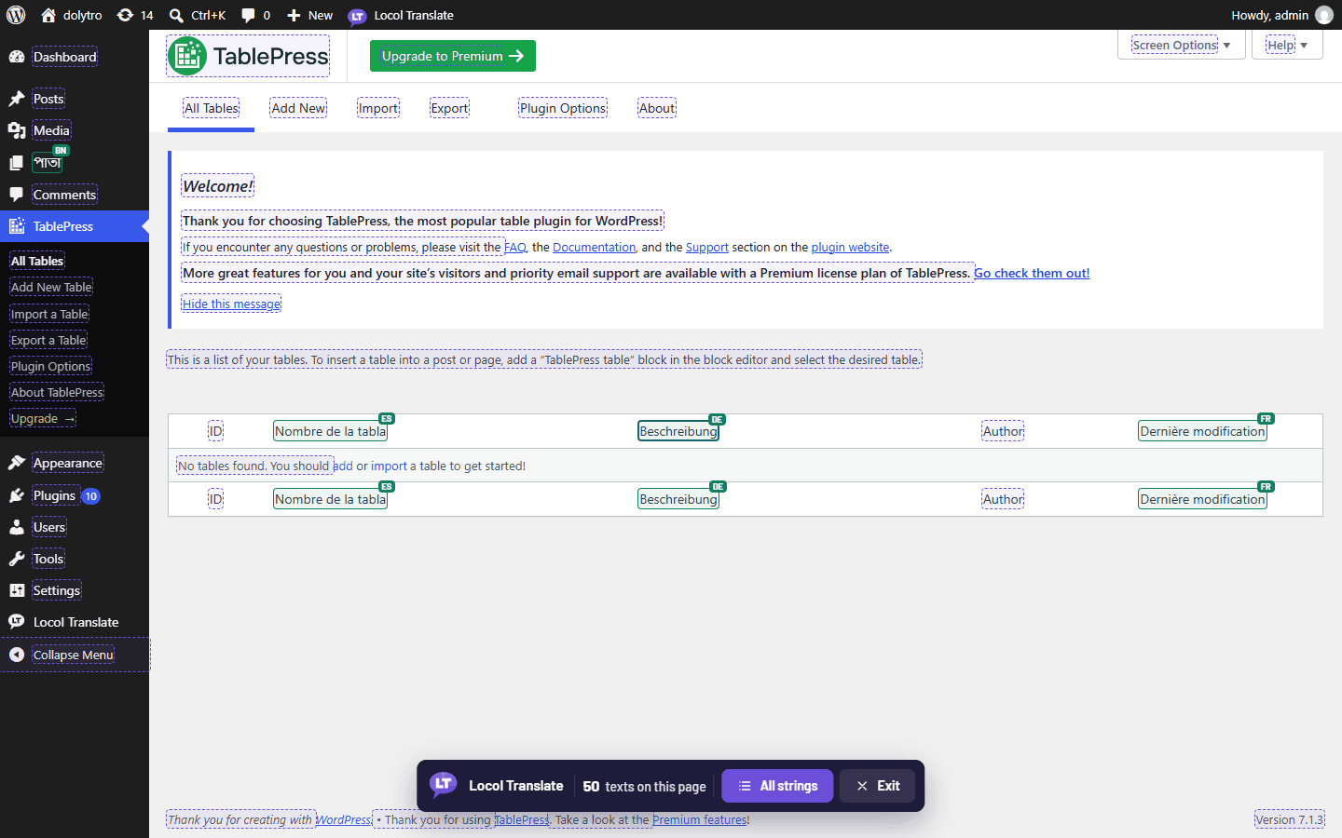Click the Upgrade to Premium button
1342x838 pixels.
tap(453, 56)
